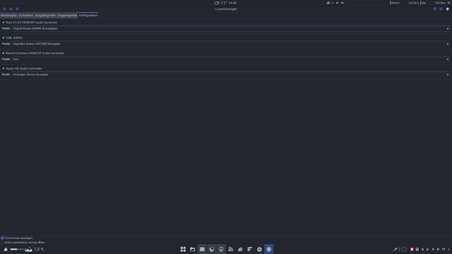This screenshot has height=254, width=452.
Task: Click the music note icon in the top panel
Action: point(328,3)
